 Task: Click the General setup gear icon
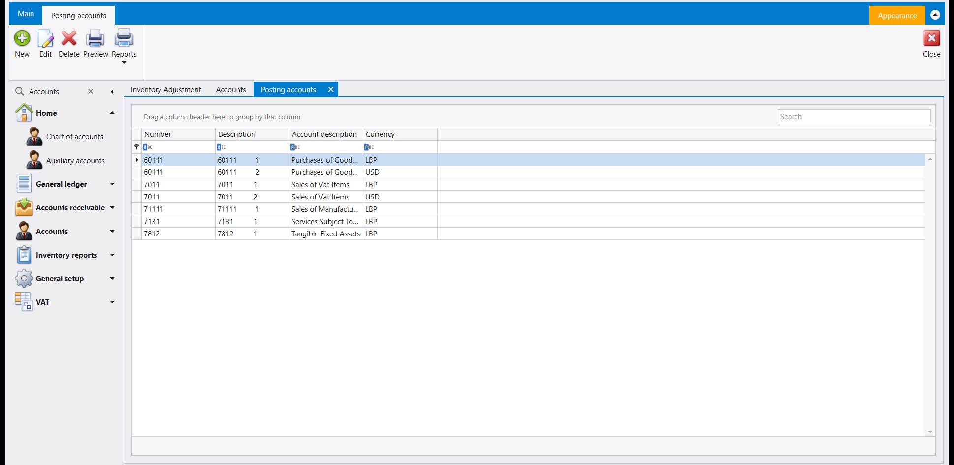(x=24, y=278)
